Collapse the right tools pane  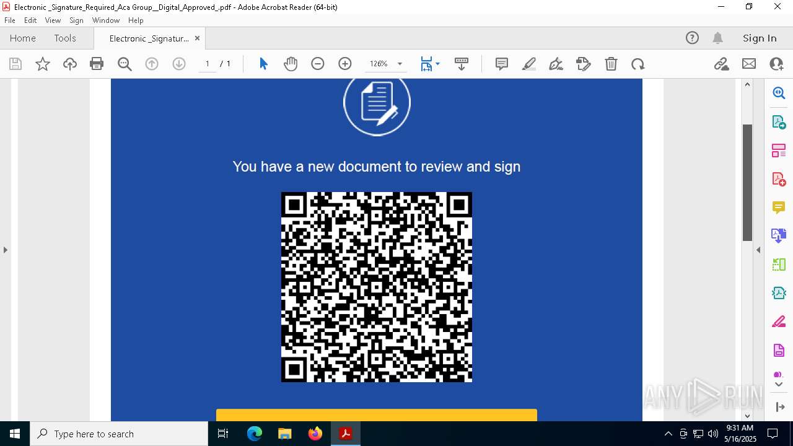758,250
